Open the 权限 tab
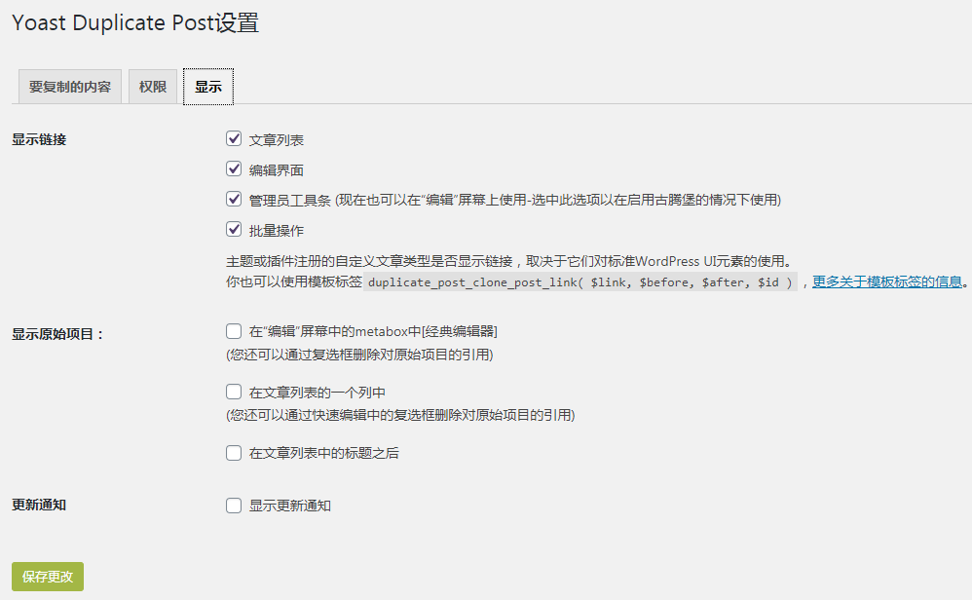 click(152, 86)
